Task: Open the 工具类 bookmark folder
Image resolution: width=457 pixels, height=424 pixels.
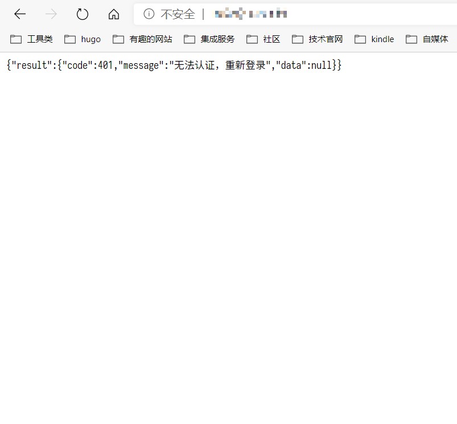Action: click(32, 39)
